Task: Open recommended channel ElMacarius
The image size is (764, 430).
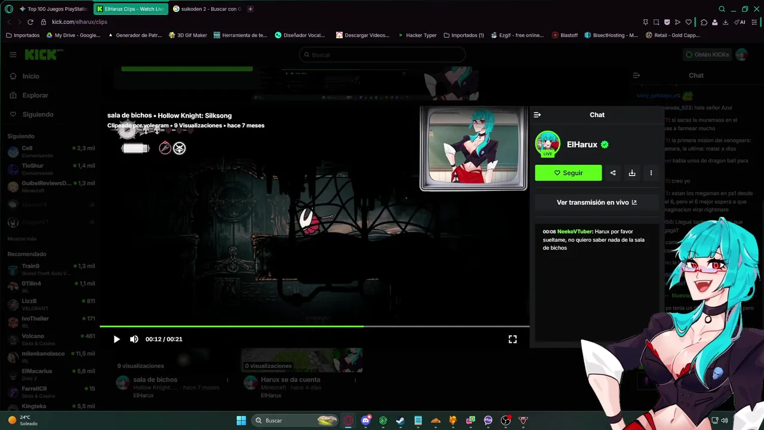Action: click(x=51, y=374)
